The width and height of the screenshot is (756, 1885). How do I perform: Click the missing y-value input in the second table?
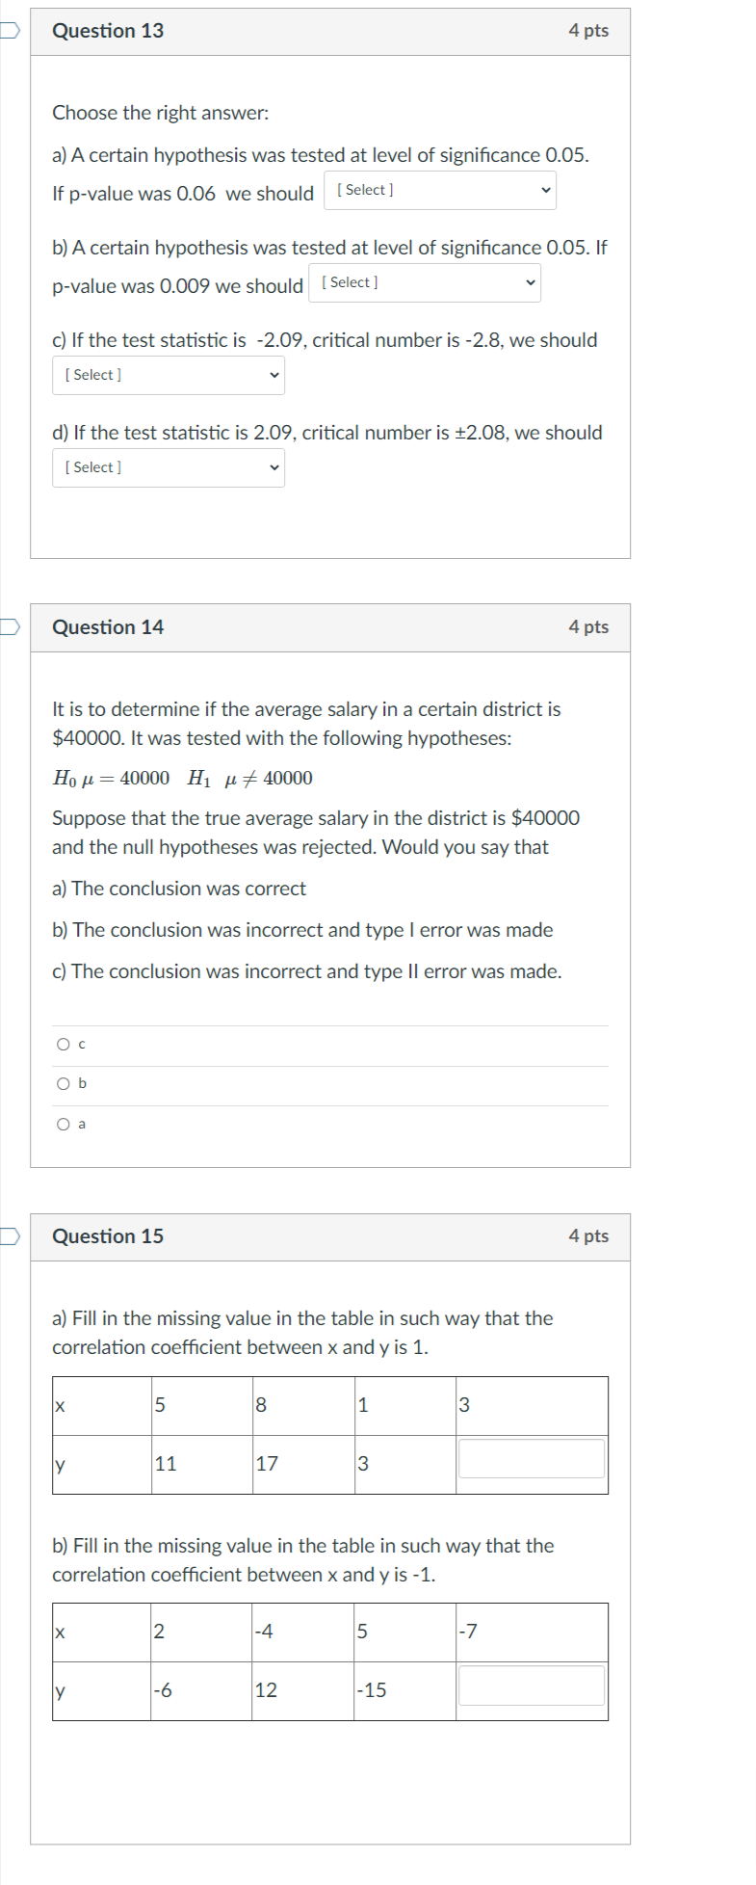(x=531, y=1686)
